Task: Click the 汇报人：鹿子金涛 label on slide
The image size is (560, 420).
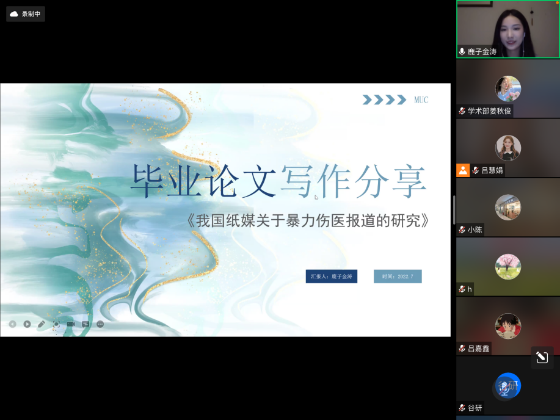Action: 331,277
